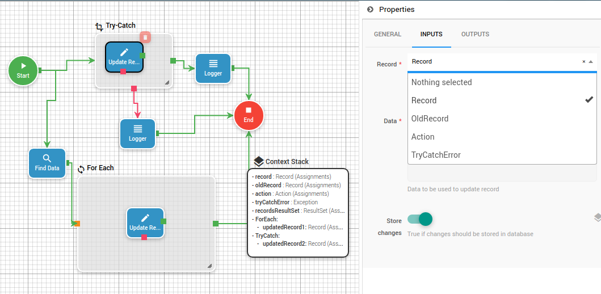This screenshot has width=601, height=294.
Task: Click the Properties panel title
Action: 397,10
